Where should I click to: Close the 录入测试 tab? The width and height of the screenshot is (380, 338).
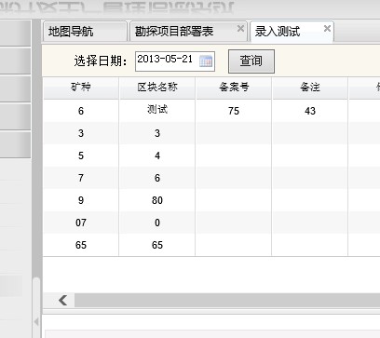327,29
